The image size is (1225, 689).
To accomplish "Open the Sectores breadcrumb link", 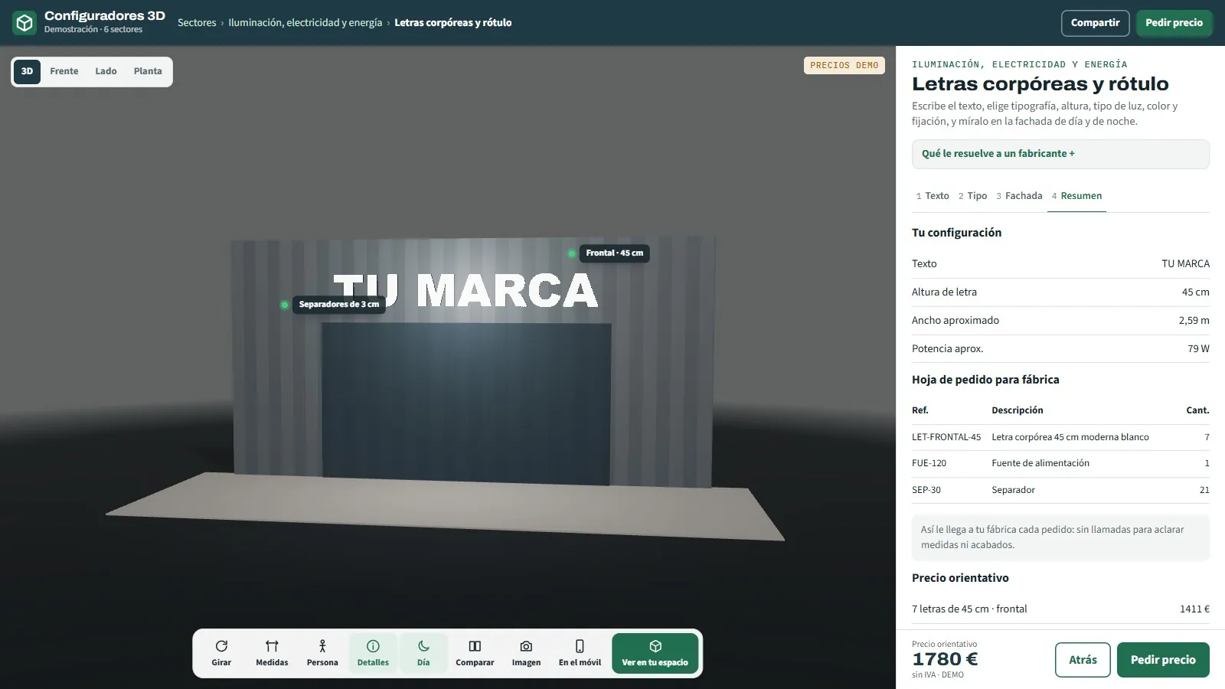I will 197,23.
